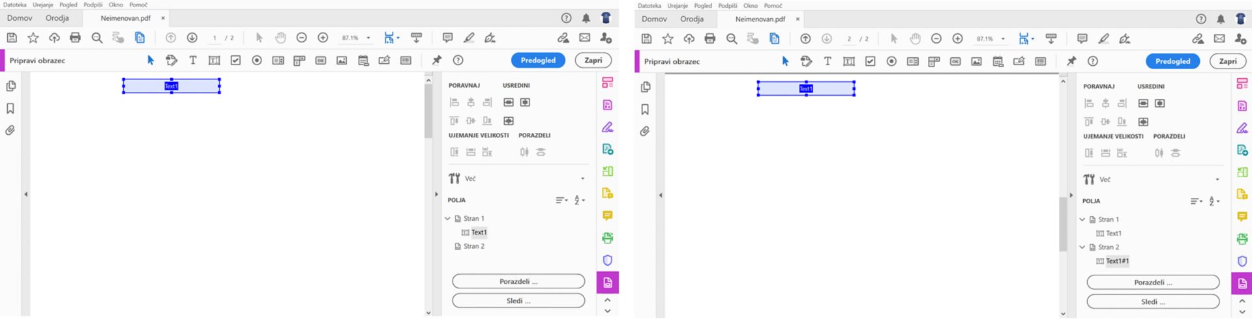Viewport: 1252px width, 321px height.
Task: Select the OK button tool in right form toolbar
Action: pyautogui.click(x=955, y=61)
